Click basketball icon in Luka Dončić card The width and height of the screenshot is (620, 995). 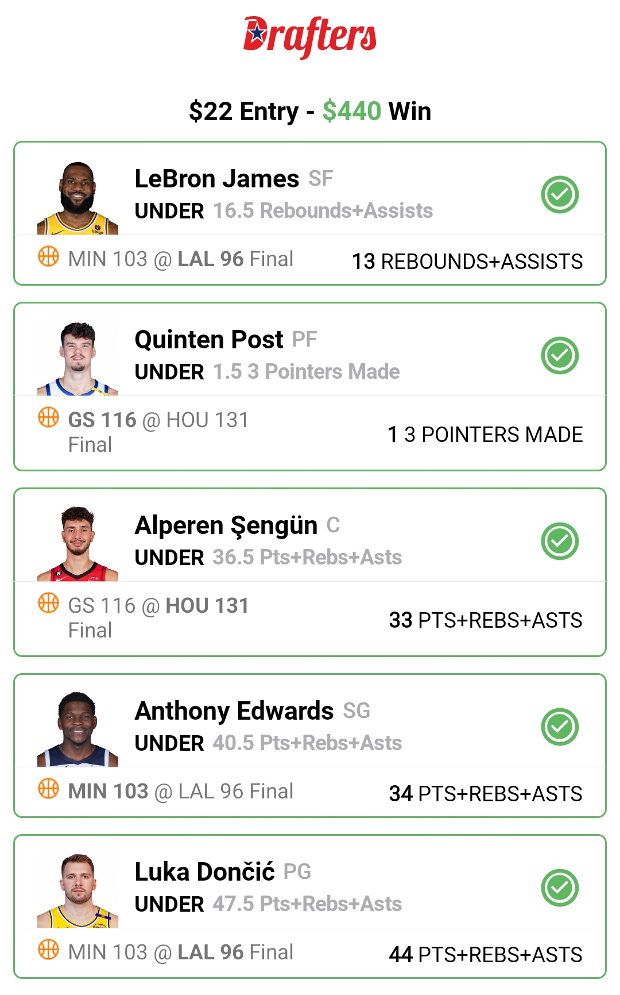[48, 950]
